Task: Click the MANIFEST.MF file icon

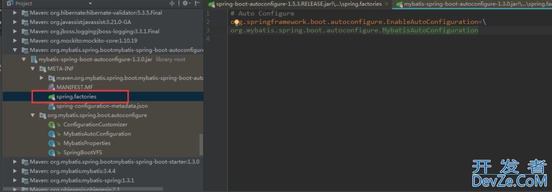Action: click(x=52, y=87)
